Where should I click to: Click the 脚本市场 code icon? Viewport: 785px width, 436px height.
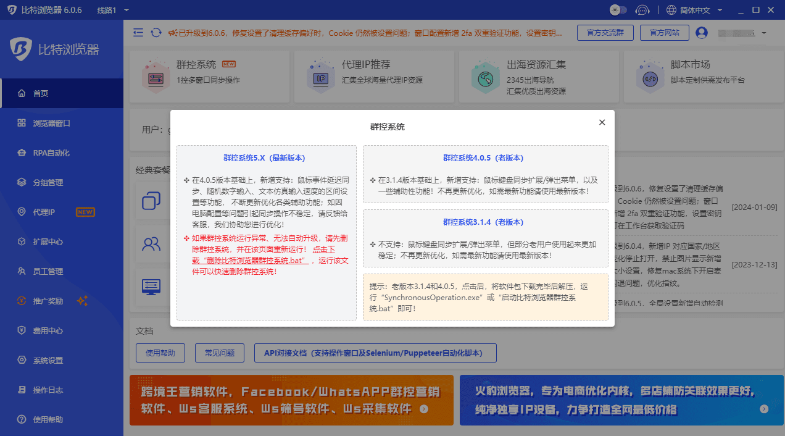tap(650, 77)
